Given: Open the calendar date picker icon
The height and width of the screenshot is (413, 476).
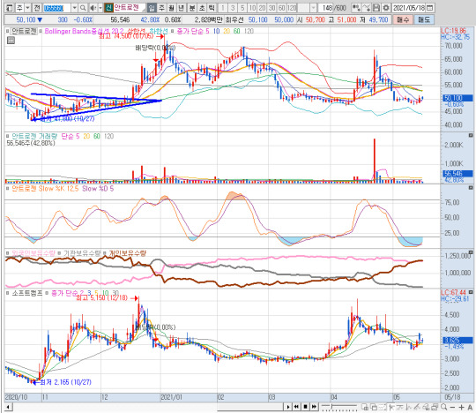Looking at the screenshot, I should (429, 8).
